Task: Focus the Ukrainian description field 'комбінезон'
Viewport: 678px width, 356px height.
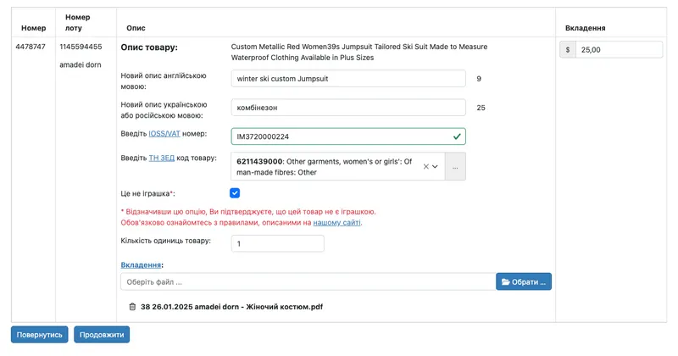Action: pyautogui.click(x=348, y=108)
